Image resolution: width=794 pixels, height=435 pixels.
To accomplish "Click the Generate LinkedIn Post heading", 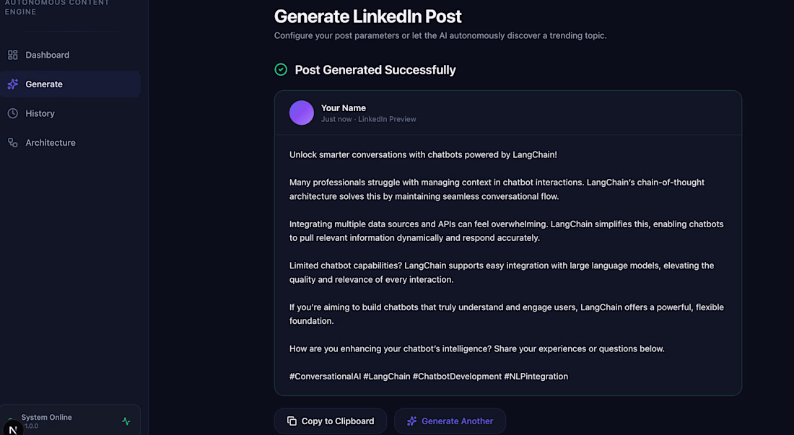I will 367,17.
